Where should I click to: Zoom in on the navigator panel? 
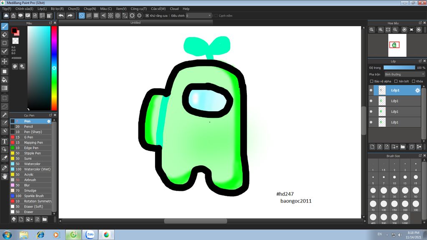tap(381, 30)
